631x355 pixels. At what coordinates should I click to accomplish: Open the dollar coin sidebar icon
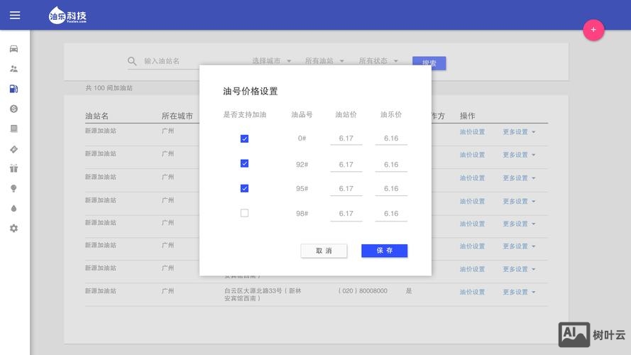coord(13,109)
